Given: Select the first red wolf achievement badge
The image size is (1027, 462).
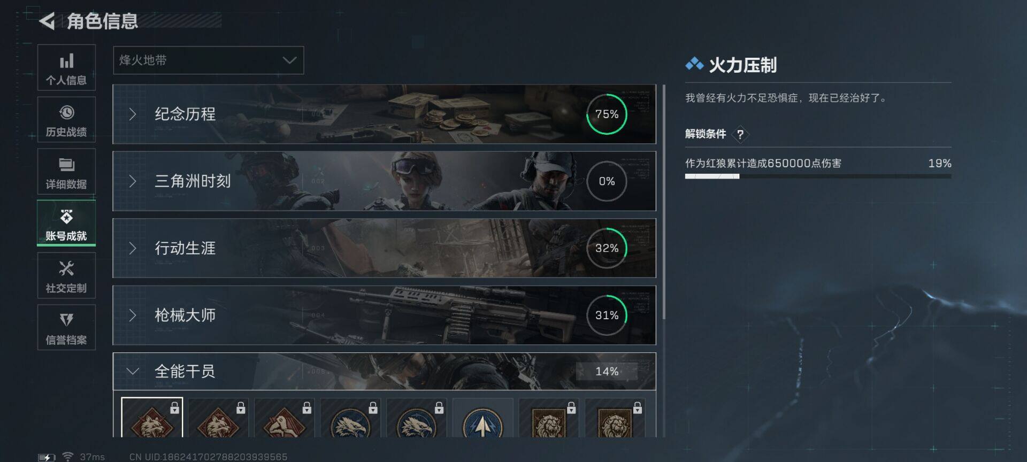Looking at the screenshot, I should pyautogui.click(x=152, y=418).
